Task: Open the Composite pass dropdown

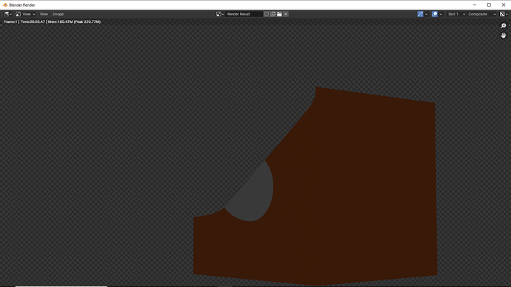Action: (x=481, y=14)
